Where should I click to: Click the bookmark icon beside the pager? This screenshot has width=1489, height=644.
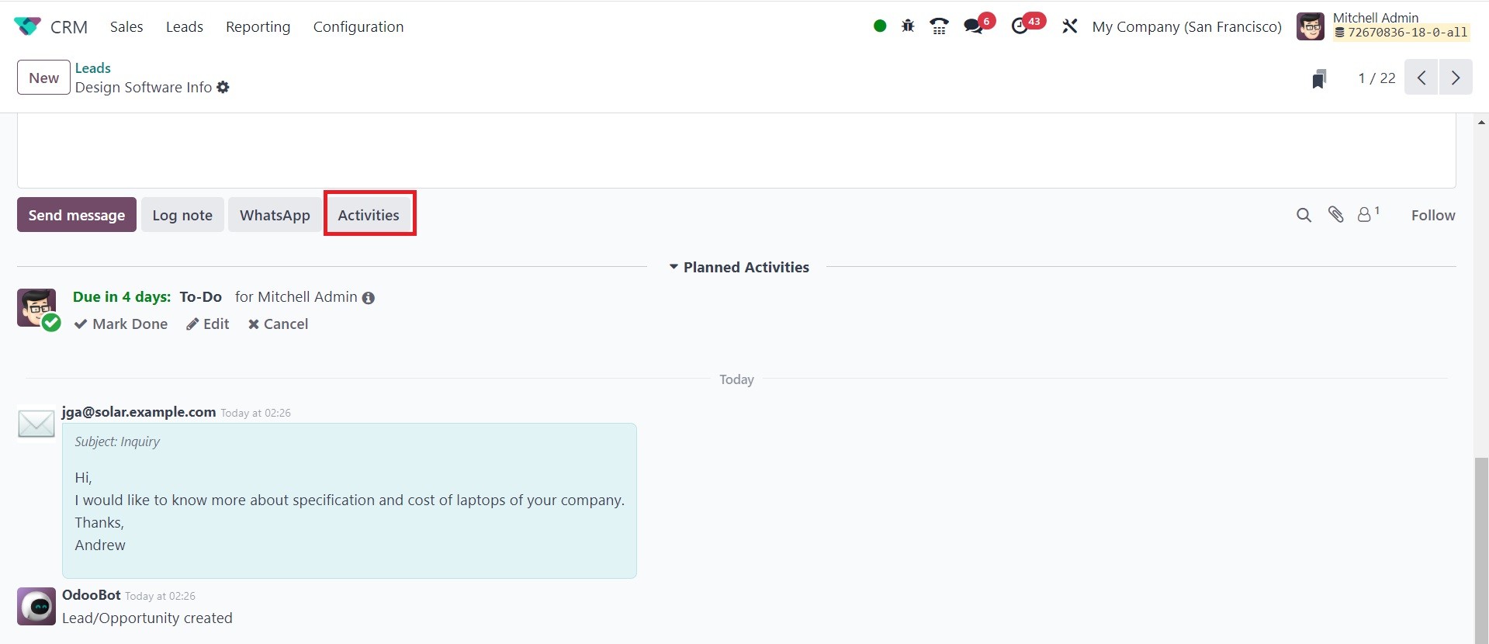[x=1319, y=78]
